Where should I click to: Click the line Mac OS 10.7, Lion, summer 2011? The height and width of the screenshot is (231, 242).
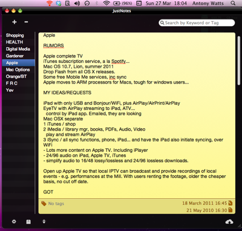pos(78,67)
